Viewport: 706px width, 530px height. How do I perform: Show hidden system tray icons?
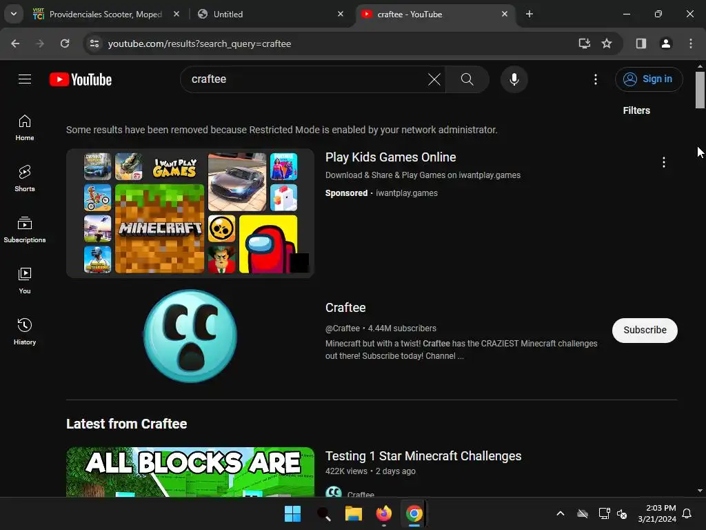[x=561, y=513]
